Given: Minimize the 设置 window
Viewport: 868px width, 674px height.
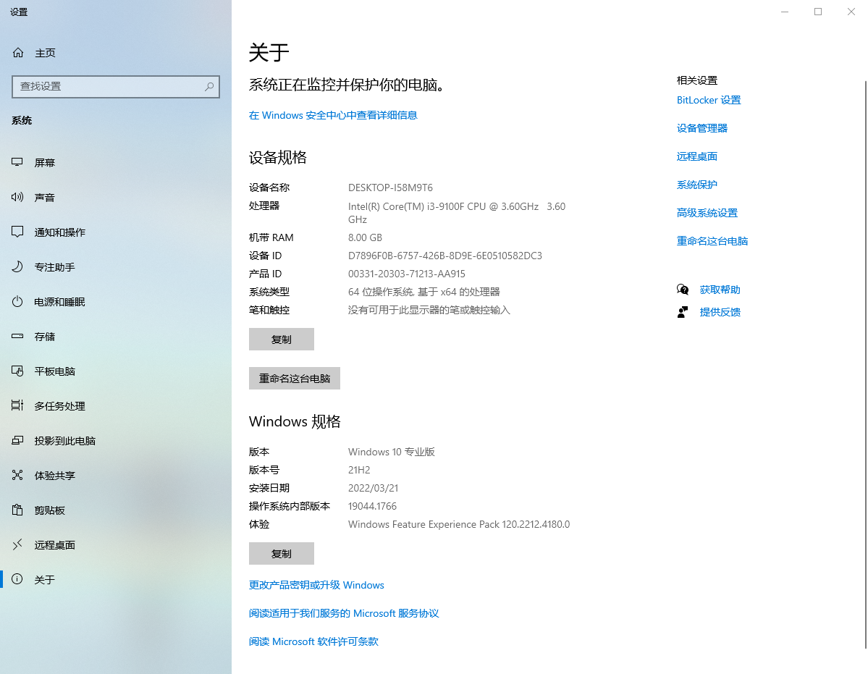Looking at the screenshot, I should 785,12.
